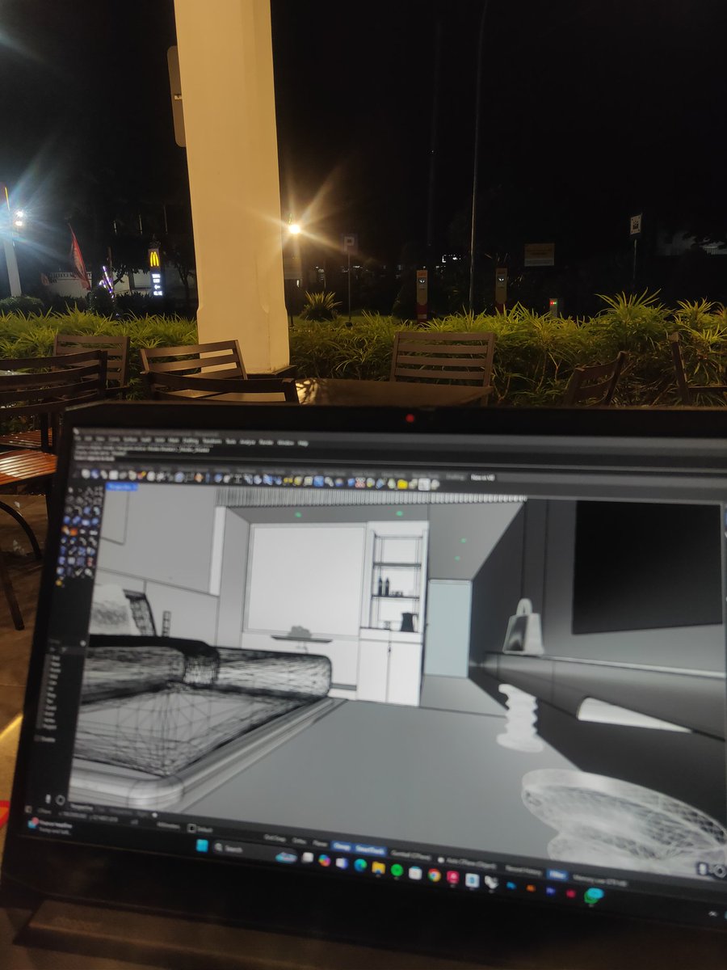Click the Millimeters units status entry
727x970 pixels.
168,826
